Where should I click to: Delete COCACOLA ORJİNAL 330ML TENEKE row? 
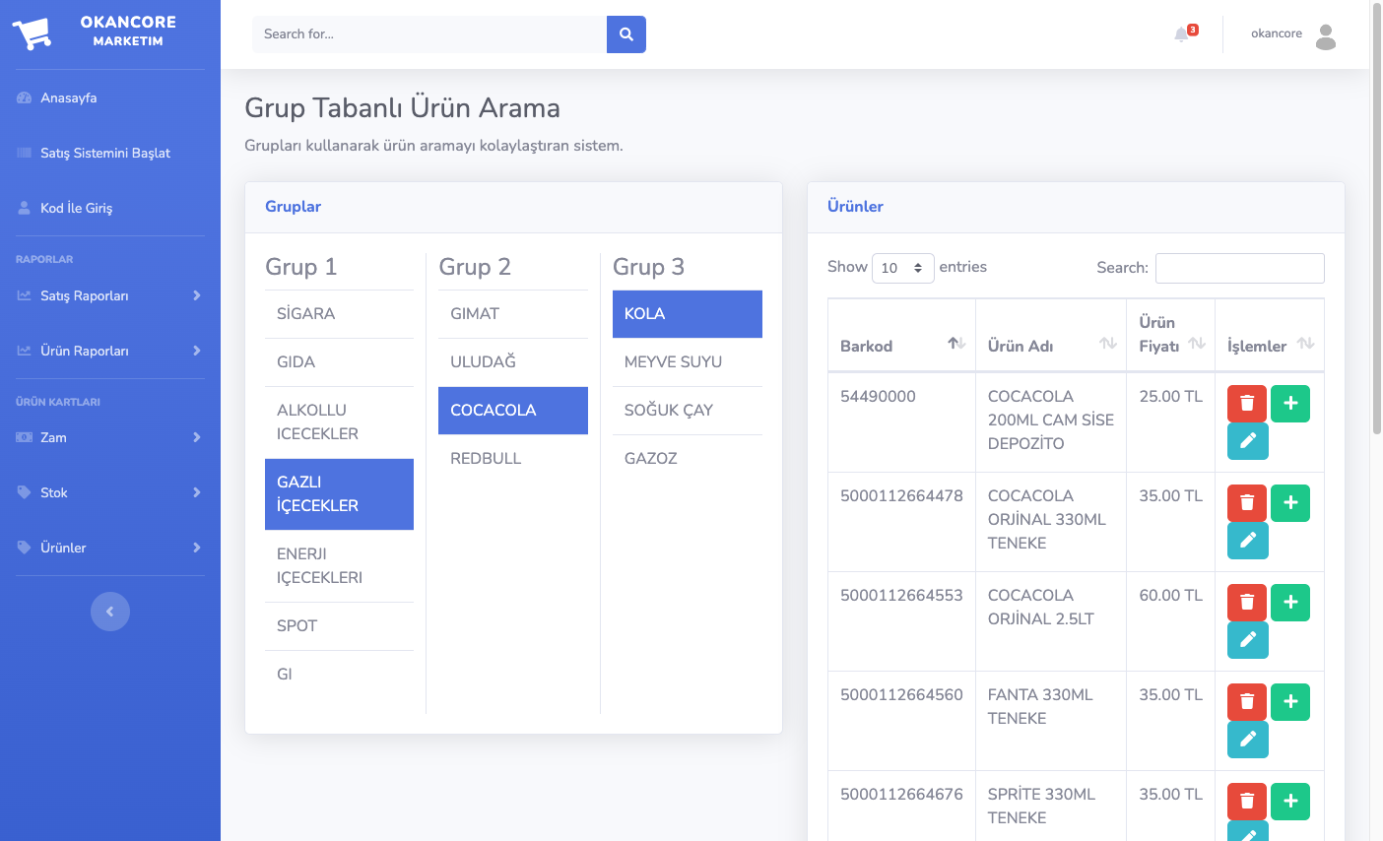1247,503
